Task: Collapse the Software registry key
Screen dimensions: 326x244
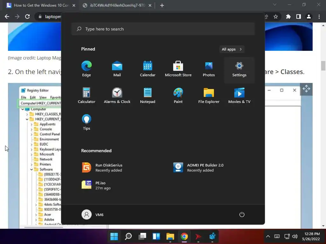Action: [32, 170]
